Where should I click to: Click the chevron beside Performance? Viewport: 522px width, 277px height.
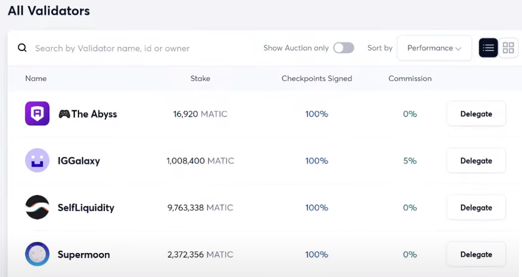458,48
